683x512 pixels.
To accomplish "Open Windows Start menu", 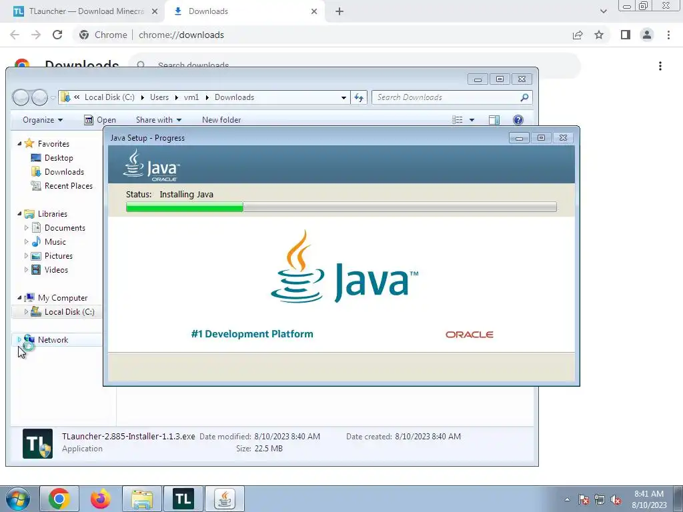I will pos(18,499).
